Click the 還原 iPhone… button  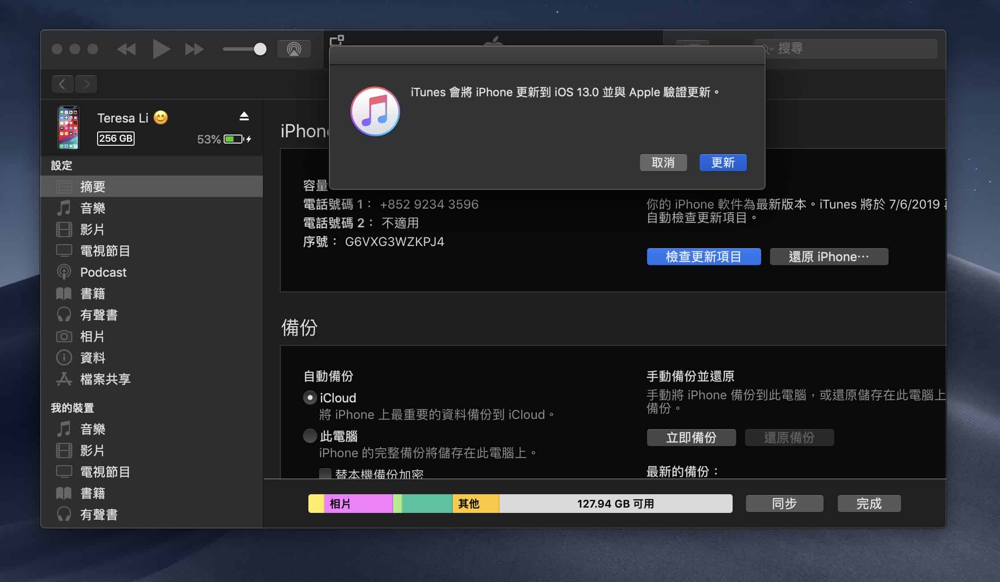click(829, 257)
